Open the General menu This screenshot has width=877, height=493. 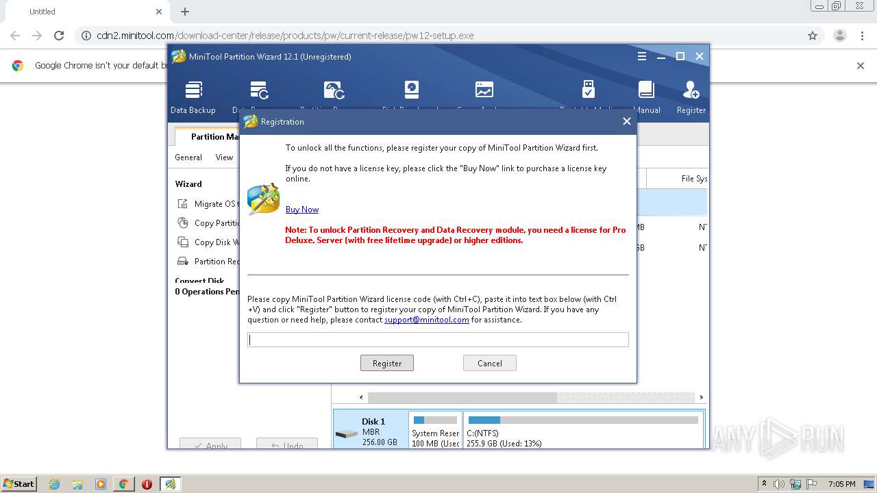click(x=188, y=157)
